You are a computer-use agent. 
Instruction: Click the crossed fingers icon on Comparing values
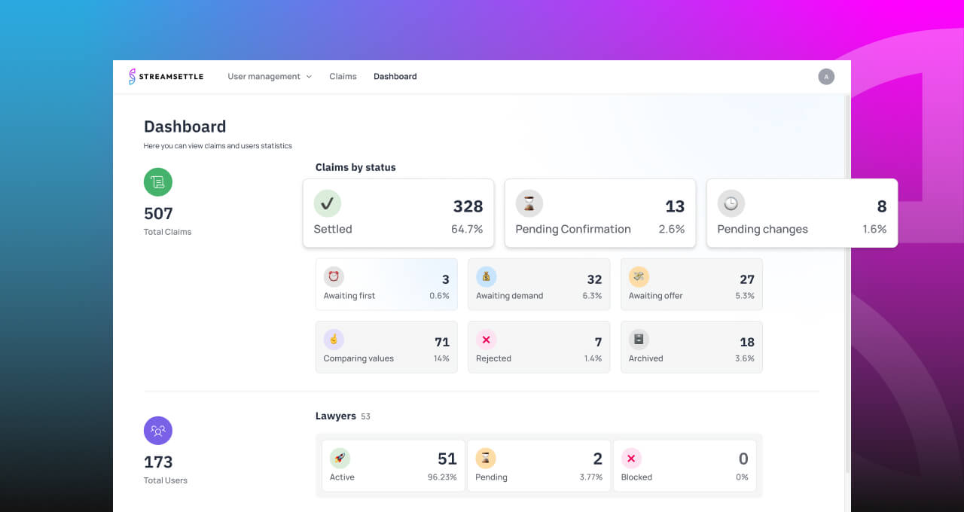coord(334,339)
